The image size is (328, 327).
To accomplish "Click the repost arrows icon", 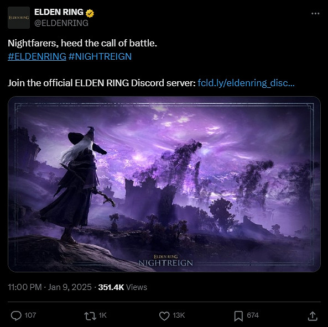I will (90, 316).
